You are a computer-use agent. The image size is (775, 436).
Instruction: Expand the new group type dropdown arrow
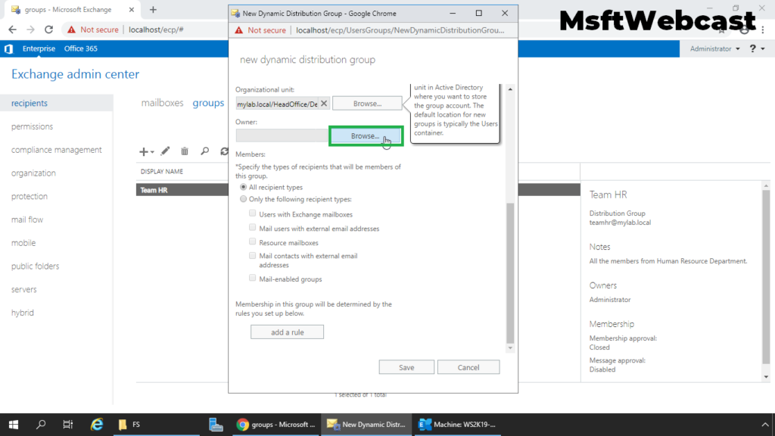[x=152, y=152]
